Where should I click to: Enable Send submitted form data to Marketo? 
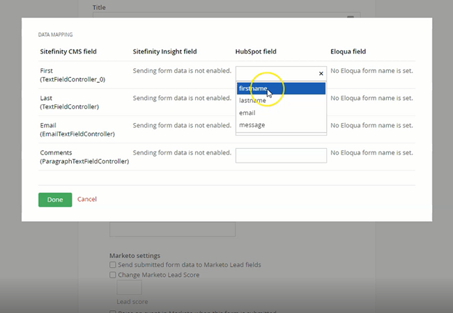click(113, 264)
